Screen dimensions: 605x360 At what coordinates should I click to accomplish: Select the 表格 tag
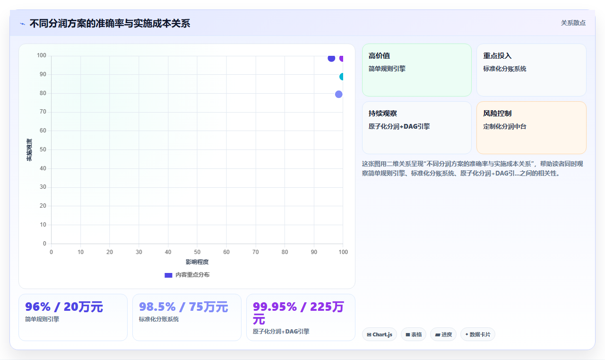click(x=414, y=334)
